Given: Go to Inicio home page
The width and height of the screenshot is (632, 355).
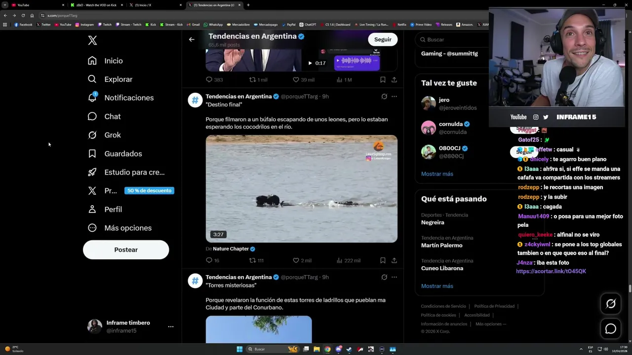Looking at the screenshot, I should point(105,61).
